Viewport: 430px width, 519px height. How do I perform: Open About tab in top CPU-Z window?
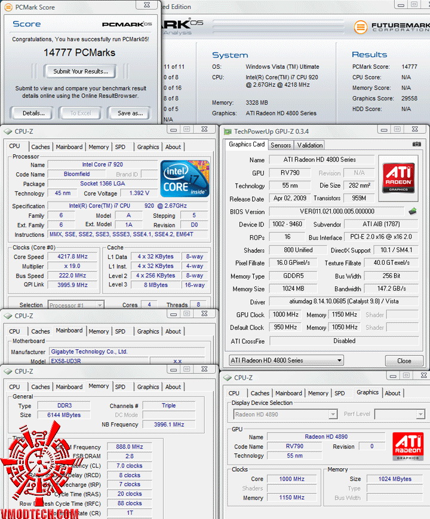point(173,147)
